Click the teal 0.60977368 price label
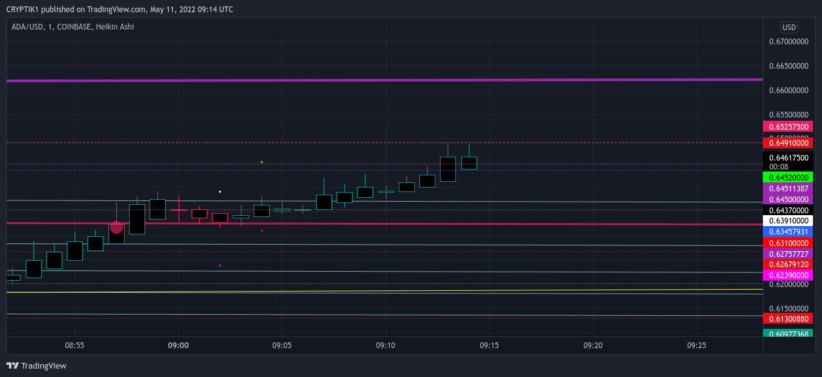This screenshot has width=822, height=377. 788,333
